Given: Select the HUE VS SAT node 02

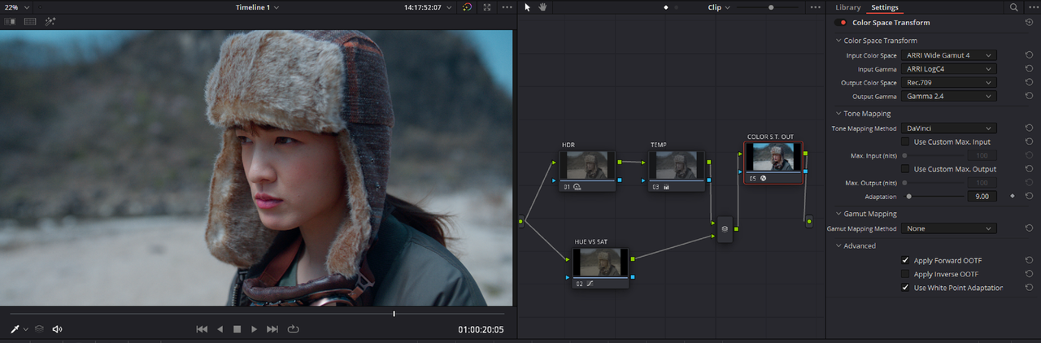Looking at the screenshot, I should point(600,268).
